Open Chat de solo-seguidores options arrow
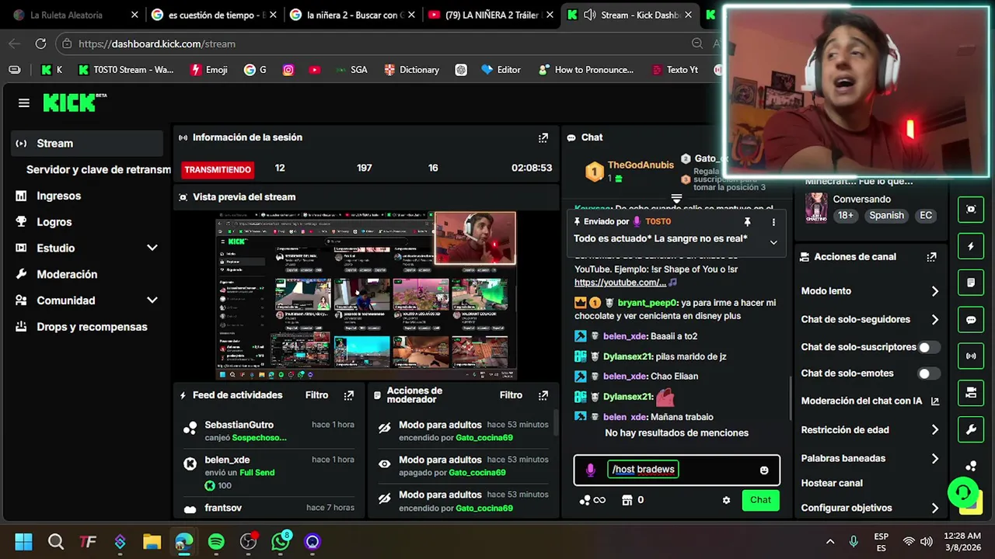This screenshot has width=995, height=559. click(934, 319)
